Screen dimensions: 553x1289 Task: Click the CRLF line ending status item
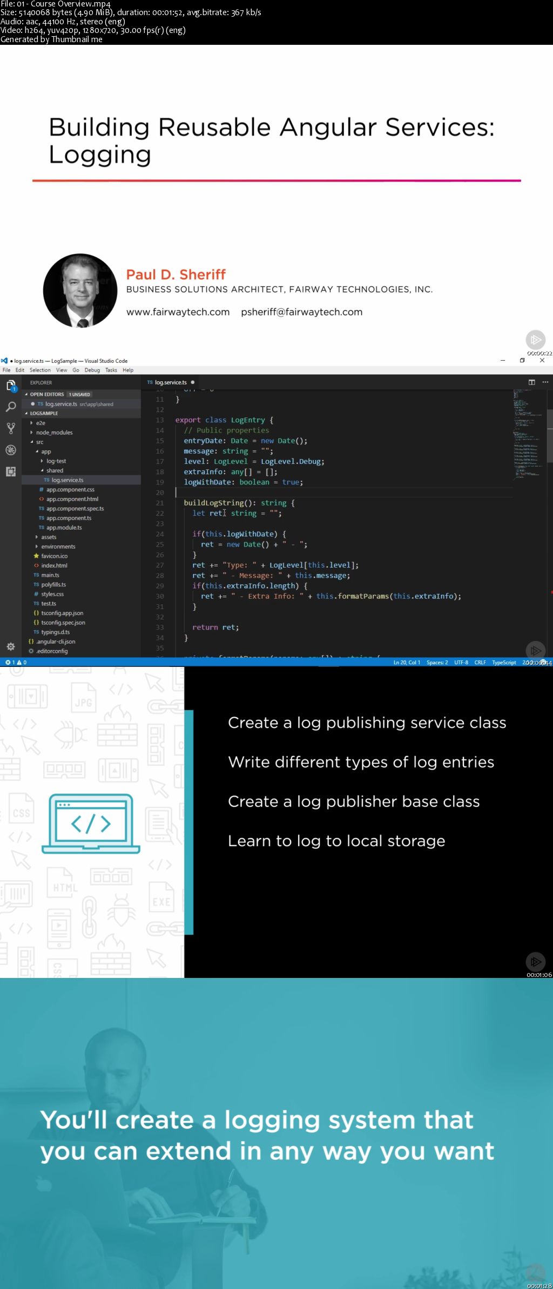pos(480,662)
